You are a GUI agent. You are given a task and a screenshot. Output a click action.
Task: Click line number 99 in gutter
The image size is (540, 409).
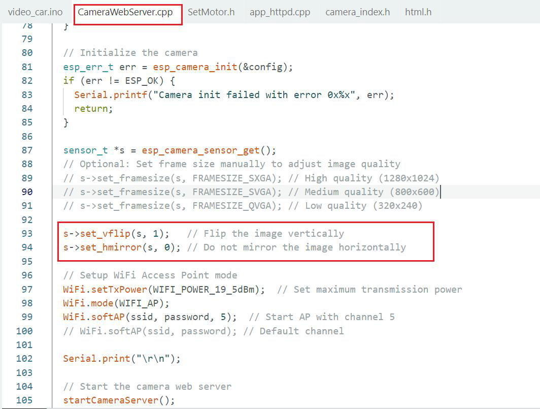click(27, 317)
